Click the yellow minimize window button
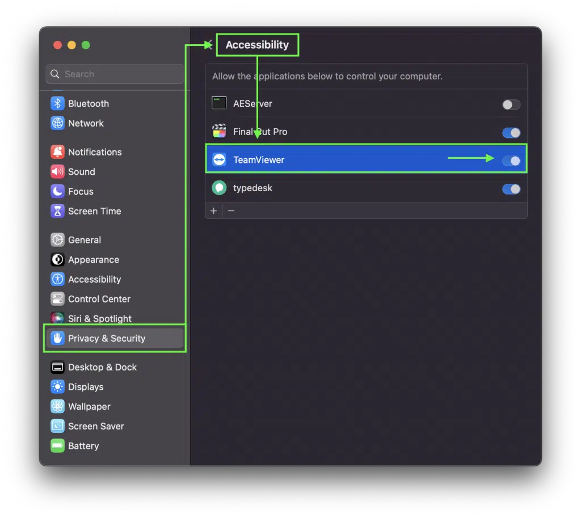Image resolution: width=581 pixels, height=518 pixels. [71, 45]
